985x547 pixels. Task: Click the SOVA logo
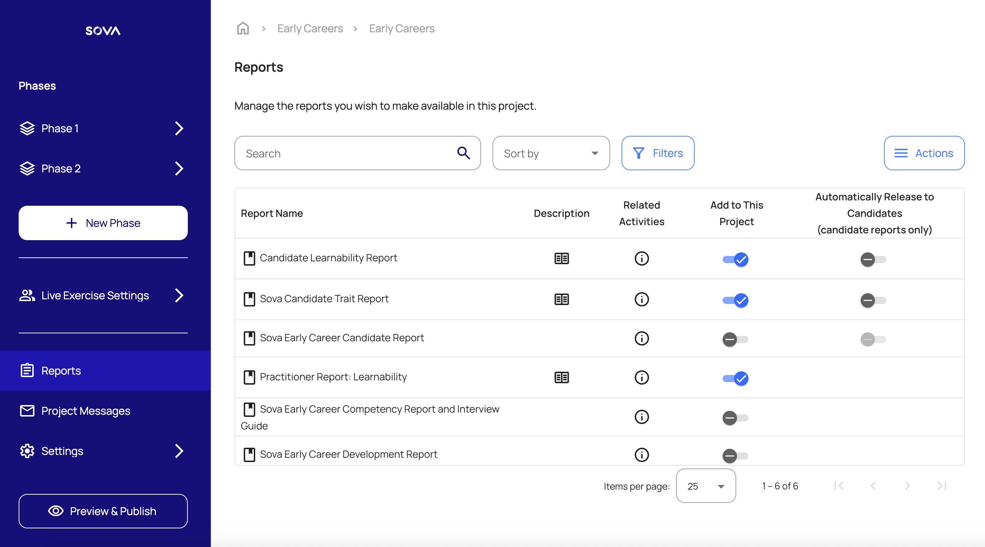103,30
